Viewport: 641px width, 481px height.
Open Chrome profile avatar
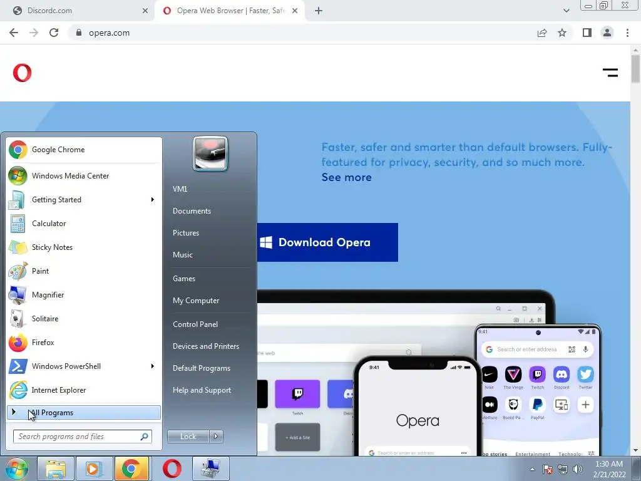coord(607,33)
